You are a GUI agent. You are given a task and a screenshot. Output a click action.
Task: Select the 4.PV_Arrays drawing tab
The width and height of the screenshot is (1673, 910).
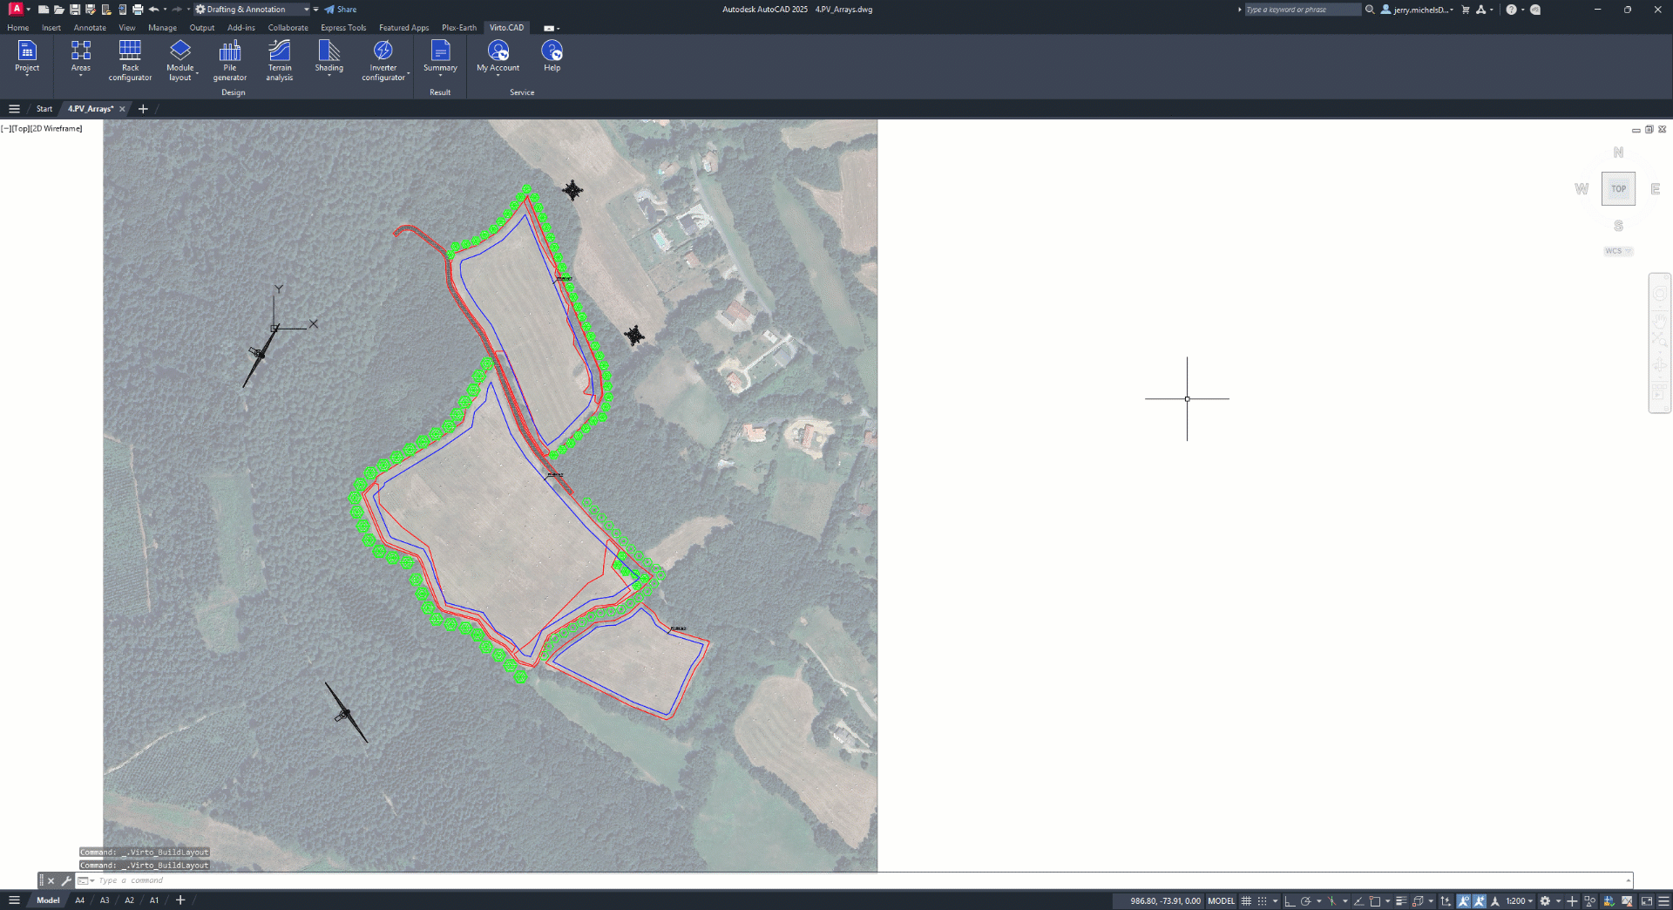[x=91, y=109]
